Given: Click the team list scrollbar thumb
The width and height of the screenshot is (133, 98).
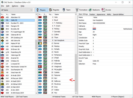Looking at the screenshot, I should [x=36, y=44].
